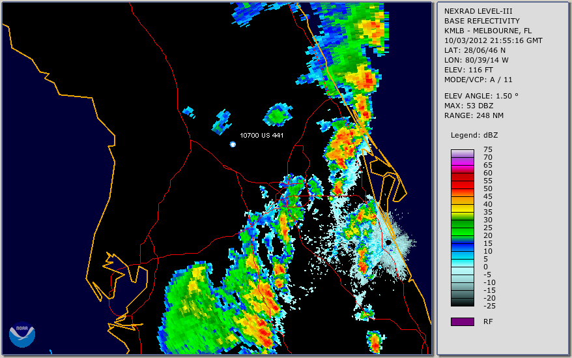
Task: Click the legend value 75
Action: [488, 149]
